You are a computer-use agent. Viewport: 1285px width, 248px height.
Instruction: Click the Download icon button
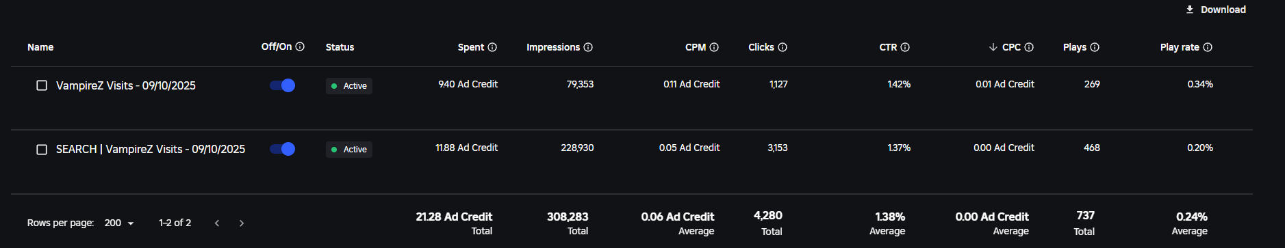(1216, 10)
